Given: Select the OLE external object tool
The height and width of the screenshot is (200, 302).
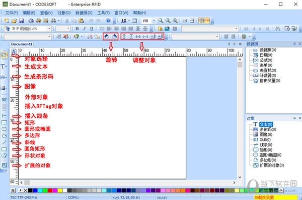Looking at the screenshot, I should (4, 100).
